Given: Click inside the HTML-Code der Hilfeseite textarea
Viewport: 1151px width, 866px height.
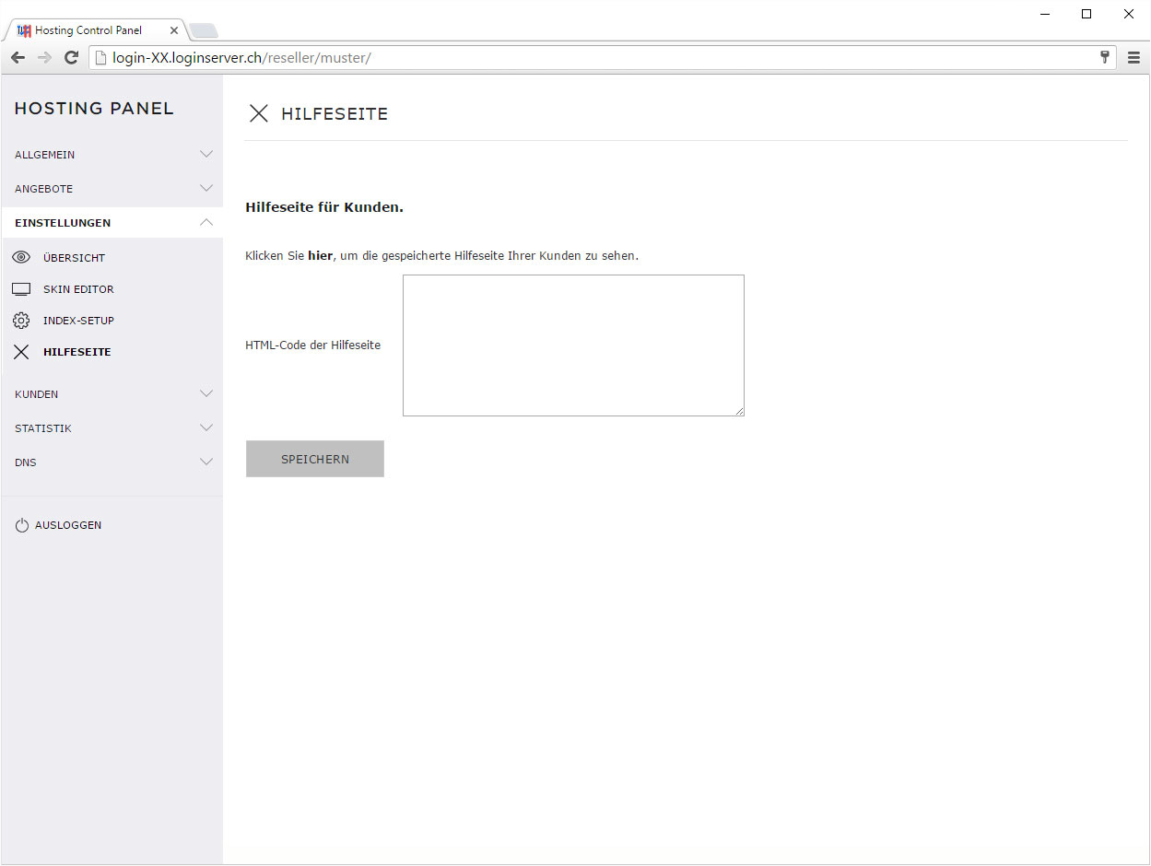Looking at the screenshot, I should 573,345.
